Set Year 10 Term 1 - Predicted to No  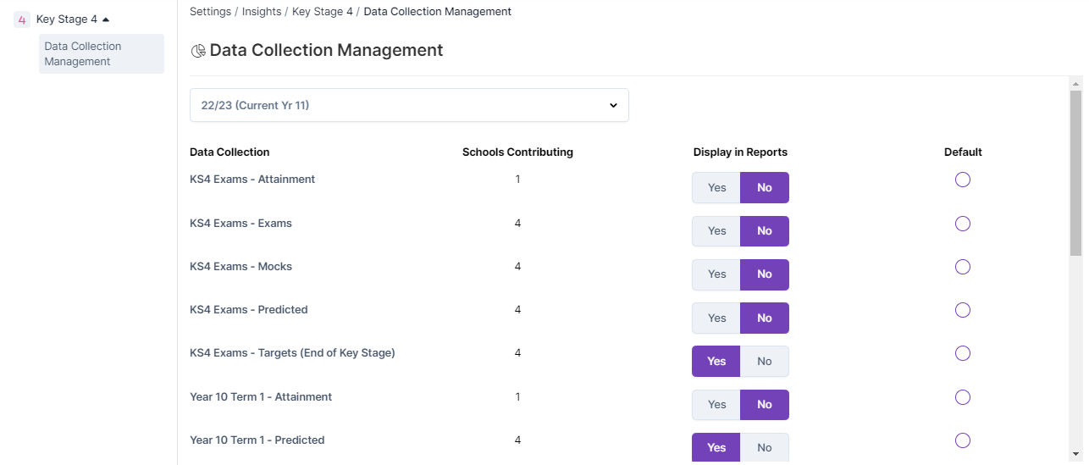pos(764,447)
